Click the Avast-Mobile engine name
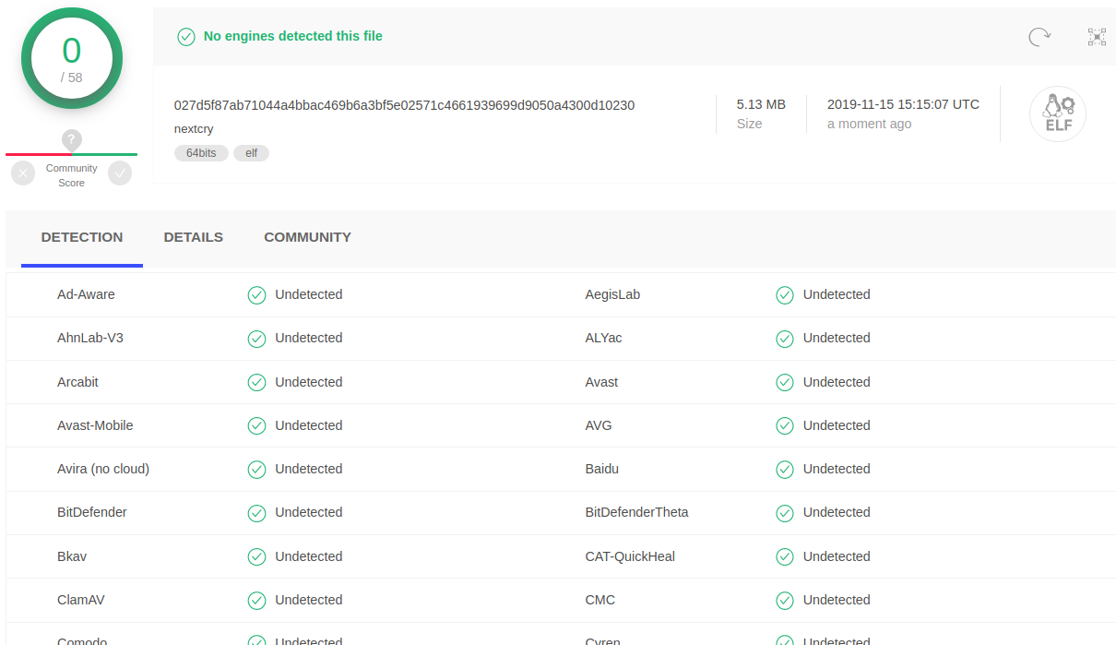1116x645 pixels. click(95, 425)
